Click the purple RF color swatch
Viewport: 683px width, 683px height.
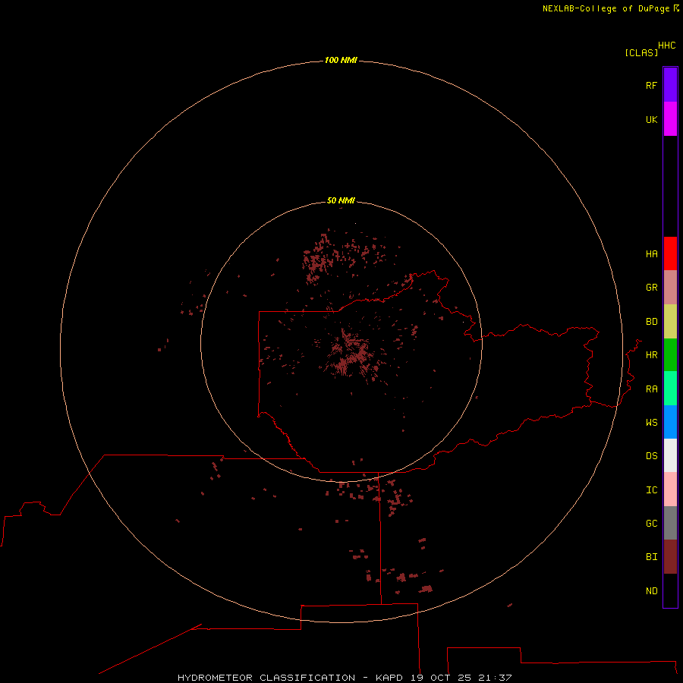(670, 85)
